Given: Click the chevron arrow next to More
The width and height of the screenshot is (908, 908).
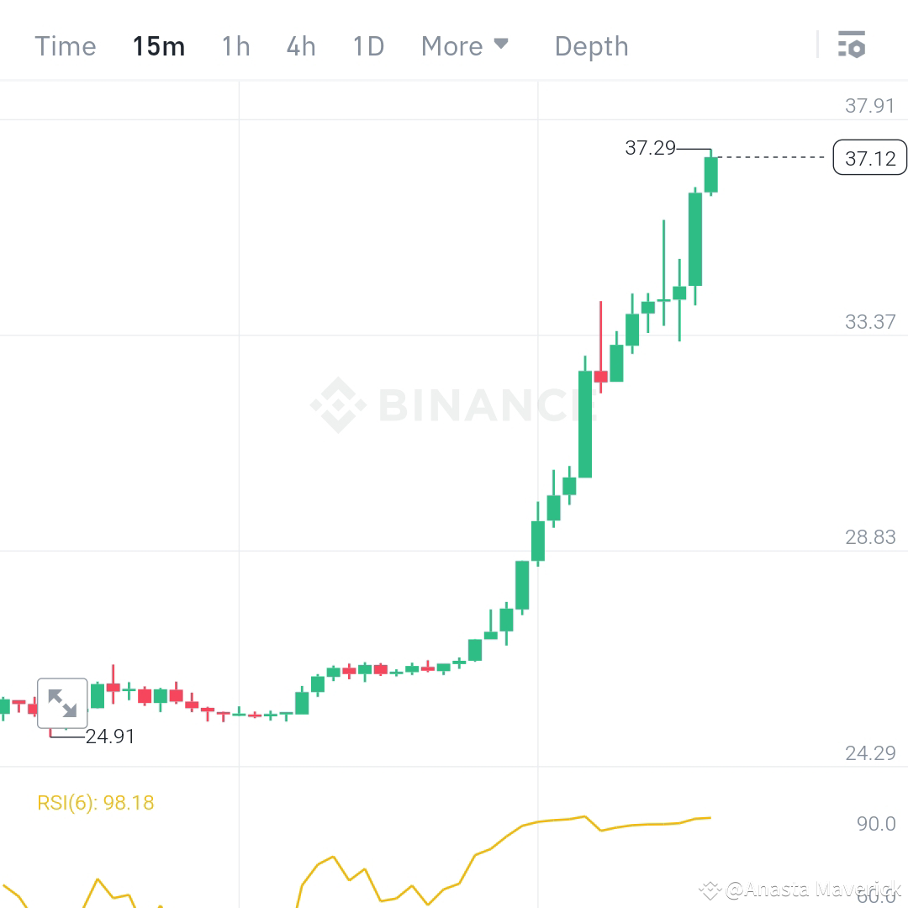Looking at the screenshot, I should (503, 45).
